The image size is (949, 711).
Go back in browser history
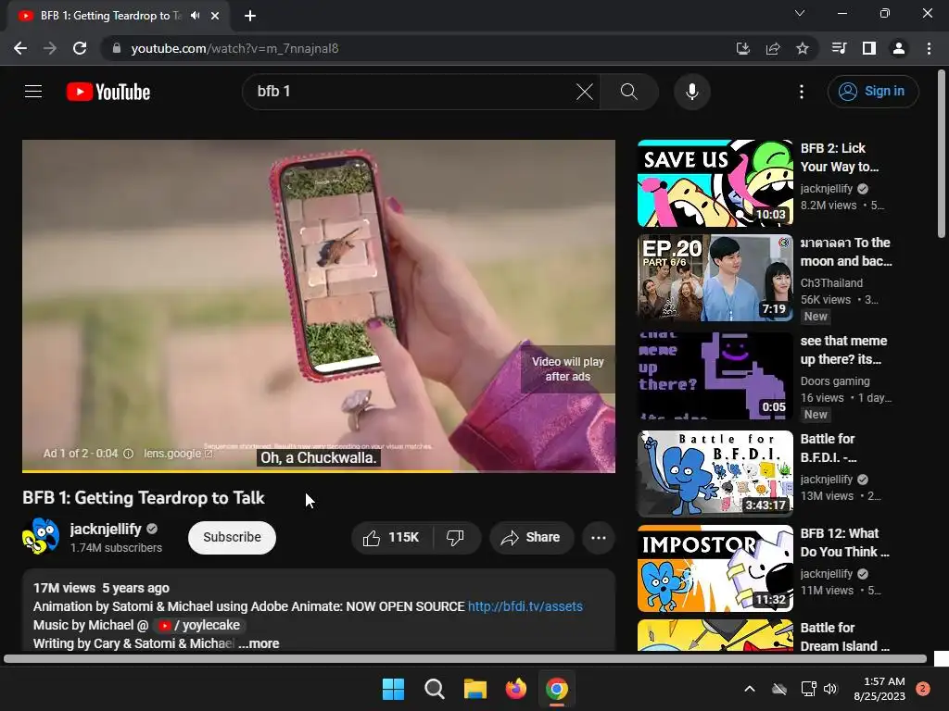[x=20, y=48]
